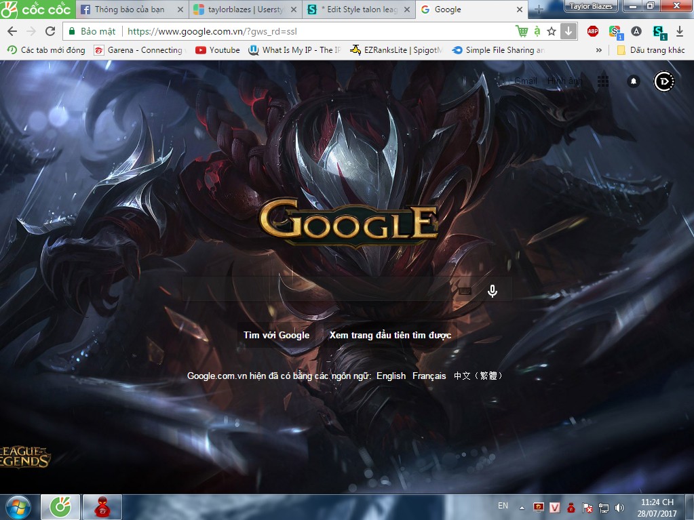Reload the current Google page
The image size is (694, 520).
(x=50, y=31)
